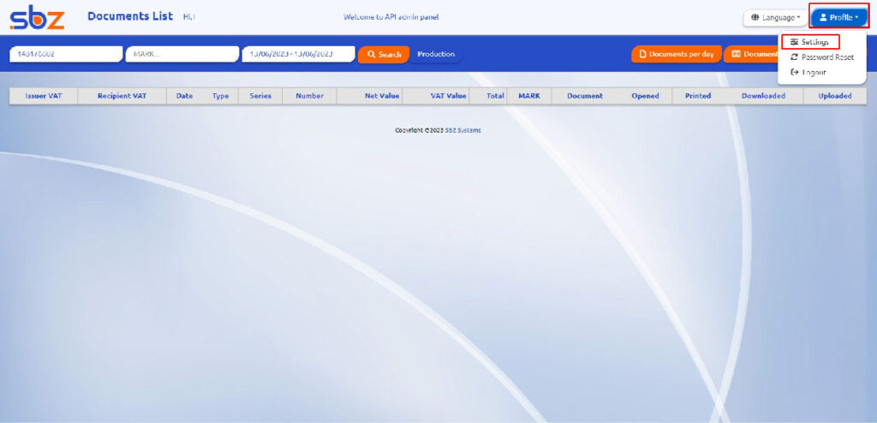Focus the VAT number input field
The image size is (877, 423).
(65, 54)
